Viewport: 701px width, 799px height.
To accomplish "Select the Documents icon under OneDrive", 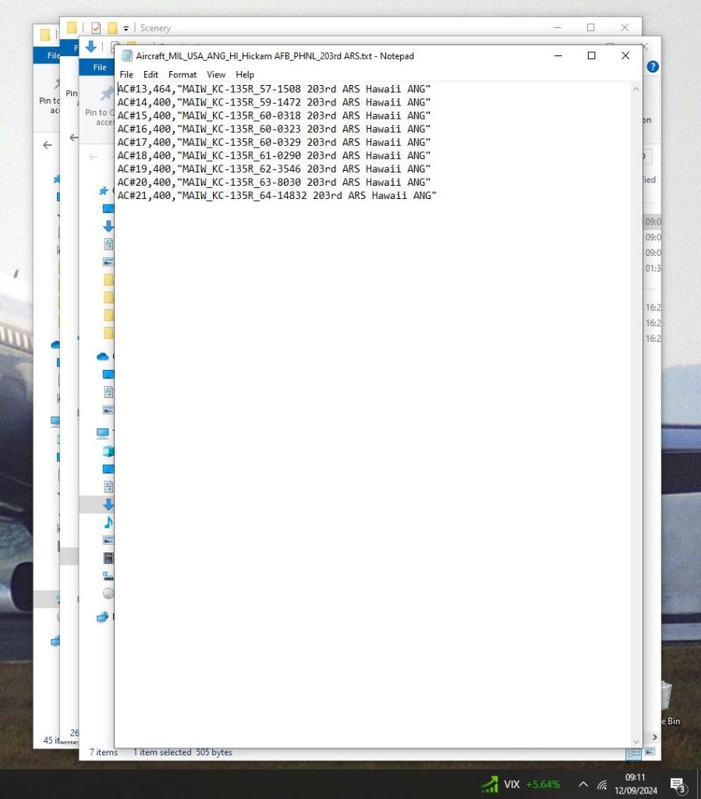I will [x=108, y=392].
